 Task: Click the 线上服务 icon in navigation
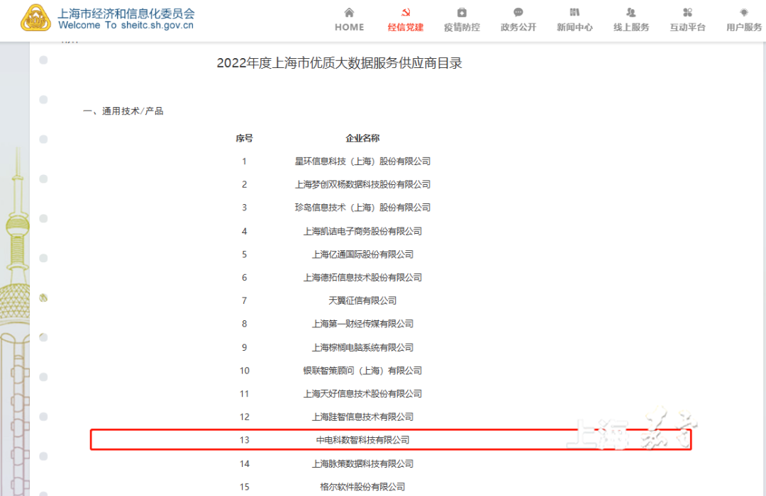point(631,12)
